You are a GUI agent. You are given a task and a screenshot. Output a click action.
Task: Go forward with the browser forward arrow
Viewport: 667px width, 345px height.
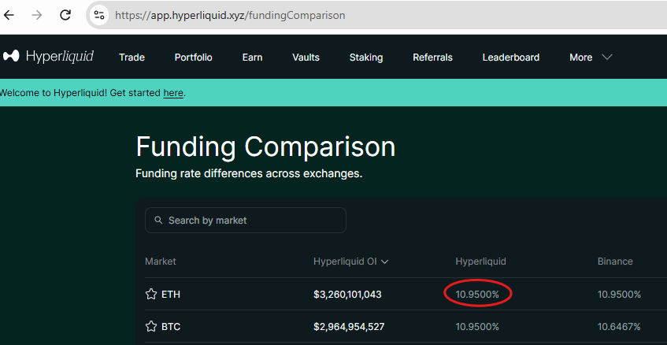click(x=37, y=15)
